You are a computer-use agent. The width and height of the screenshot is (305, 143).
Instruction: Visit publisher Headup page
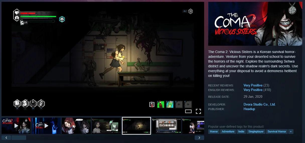[249, 109]
